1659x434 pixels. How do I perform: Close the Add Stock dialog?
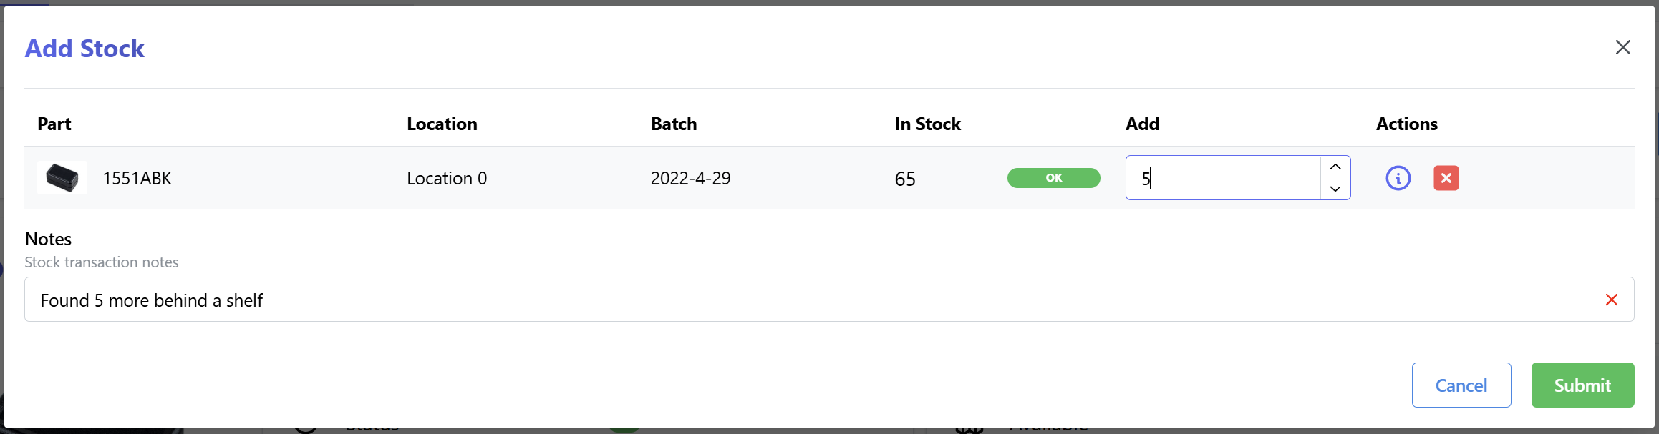point(1622,47)
